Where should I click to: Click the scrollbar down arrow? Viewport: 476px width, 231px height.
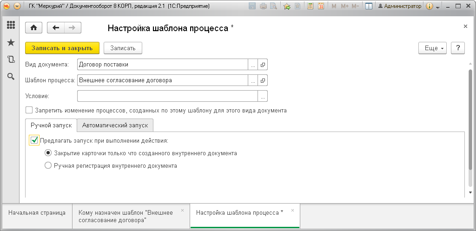(470, 192)
